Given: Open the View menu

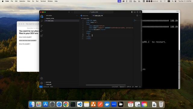Looking at the screenshot, I should (29, 1).
